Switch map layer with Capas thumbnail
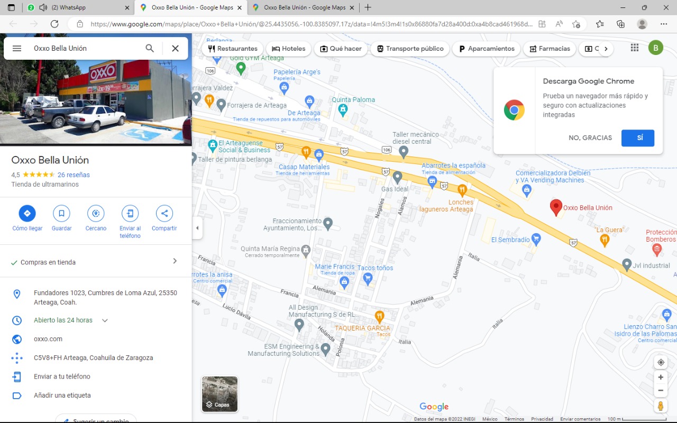677x423 pixels. 220,394
